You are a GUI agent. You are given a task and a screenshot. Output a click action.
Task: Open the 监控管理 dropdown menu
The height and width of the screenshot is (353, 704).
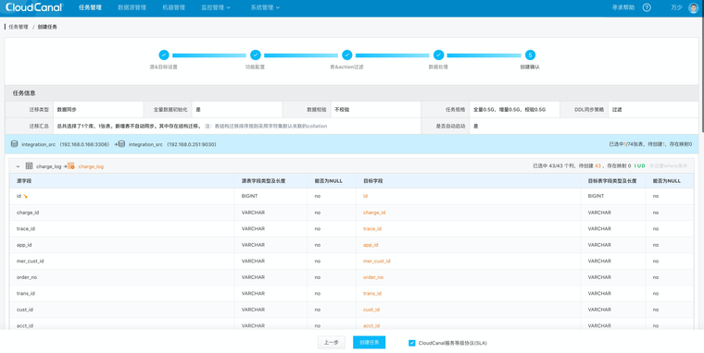(216, 7)
